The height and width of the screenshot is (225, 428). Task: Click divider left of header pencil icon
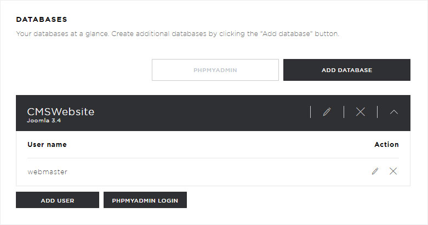(311, 112)
